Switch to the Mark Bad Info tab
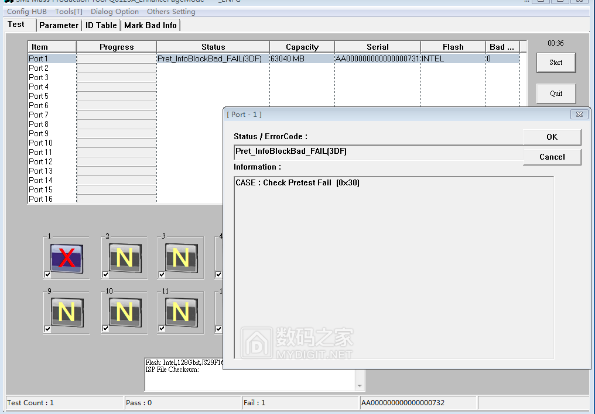Viewport: 595px width, 414px height. pos(151,25)
